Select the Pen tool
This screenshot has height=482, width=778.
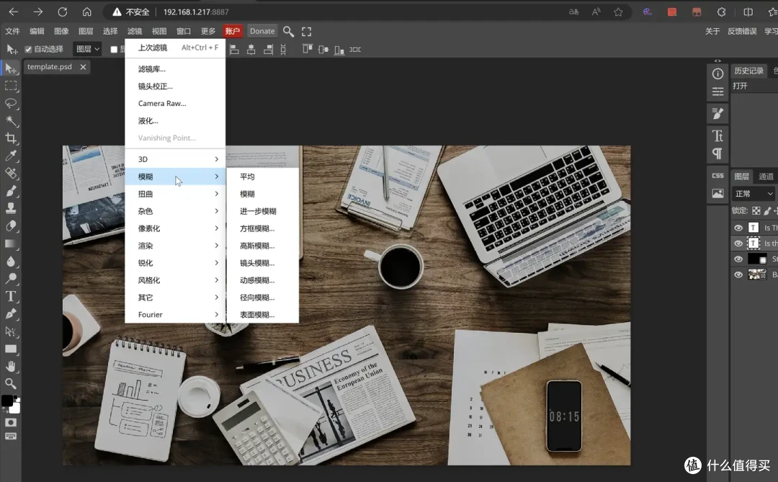(11, 313)
